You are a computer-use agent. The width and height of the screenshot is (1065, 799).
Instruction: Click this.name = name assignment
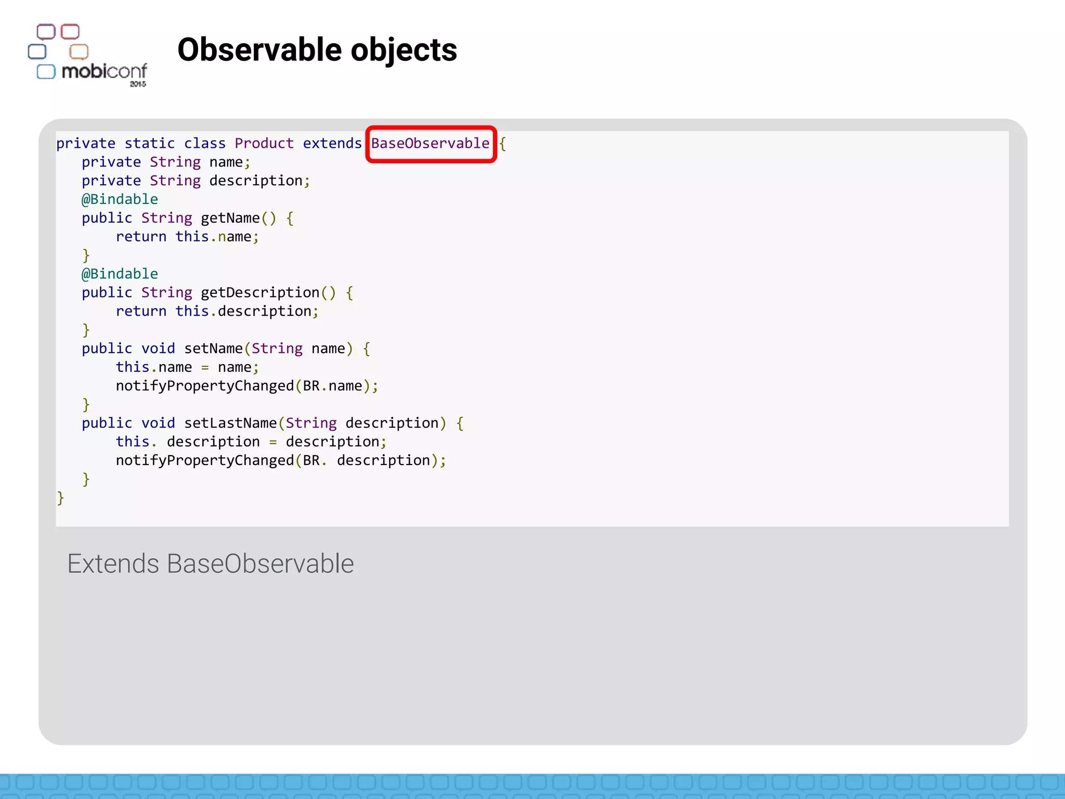tap(187, 367)
